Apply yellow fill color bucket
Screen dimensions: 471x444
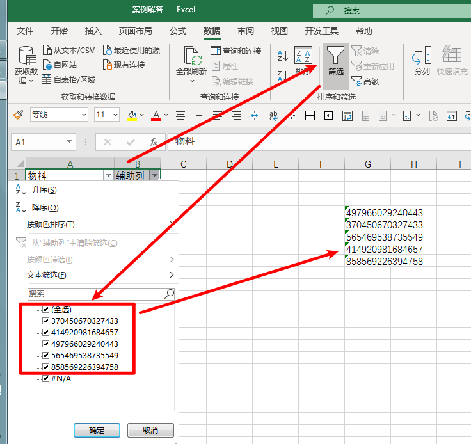[132, 115]
